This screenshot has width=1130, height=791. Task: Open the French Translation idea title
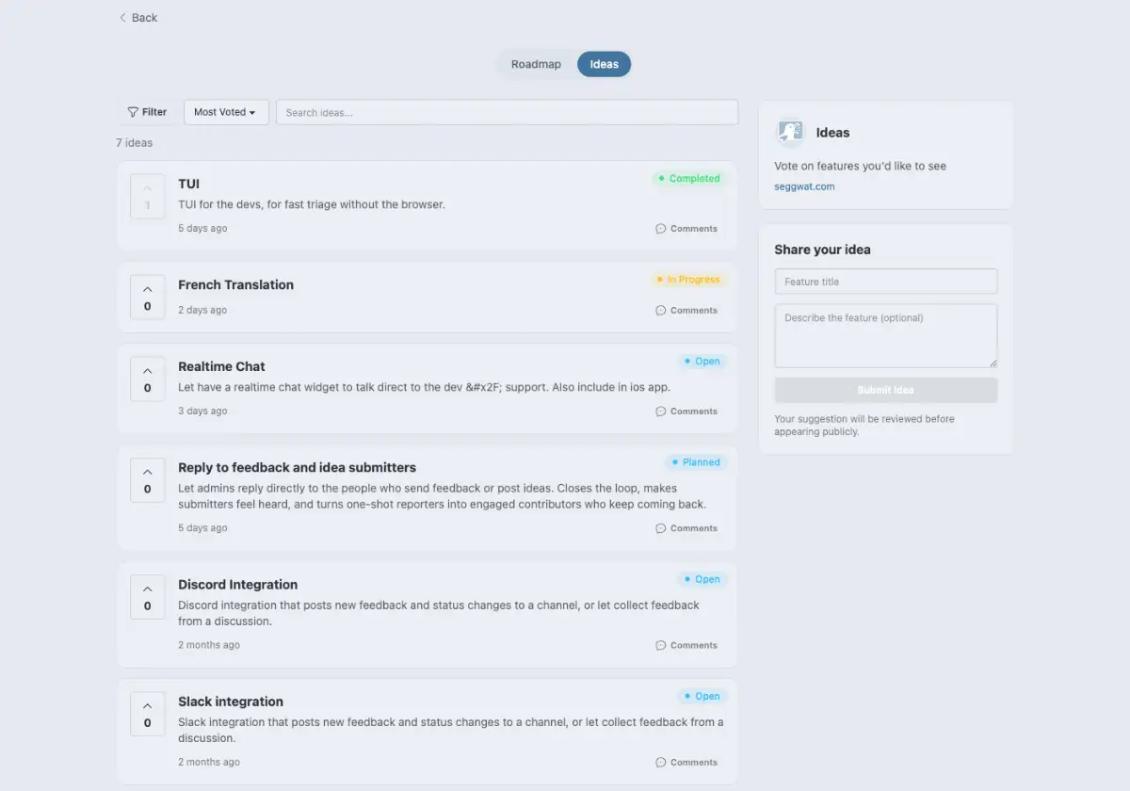click(235, 284)
